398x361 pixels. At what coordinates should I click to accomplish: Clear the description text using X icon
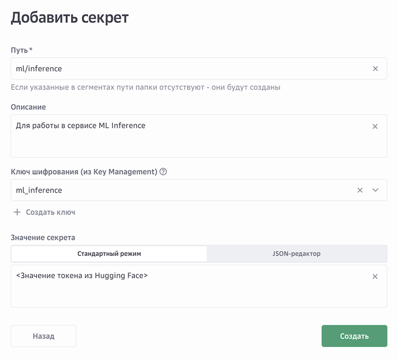[375, 126]
